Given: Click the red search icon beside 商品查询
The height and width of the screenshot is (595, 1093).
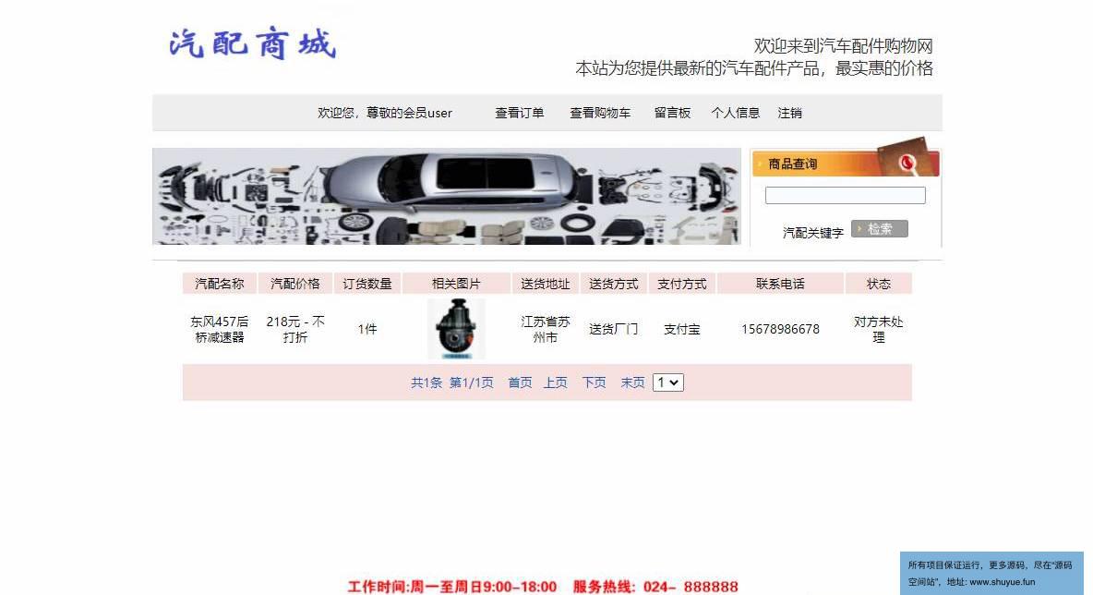Looking at the screenshot, I should (907, 163).
